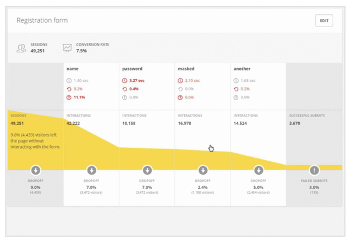Click the 2.4% dropoff value

[203, 187]
